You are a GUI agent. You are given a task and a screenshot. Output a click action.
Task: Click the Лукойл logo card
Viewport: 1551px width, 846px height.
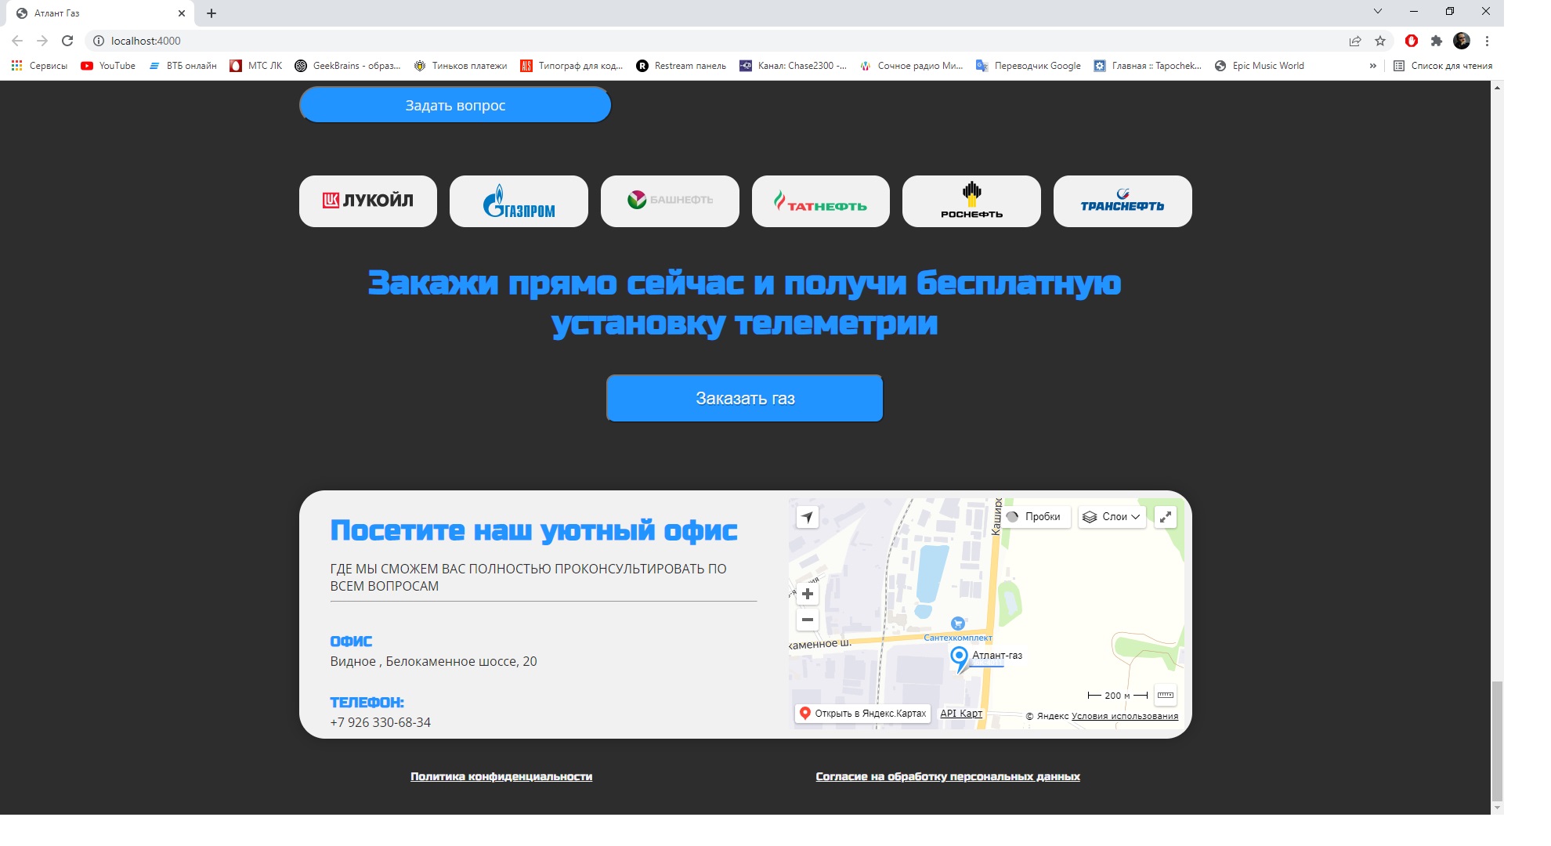[367, 201]
